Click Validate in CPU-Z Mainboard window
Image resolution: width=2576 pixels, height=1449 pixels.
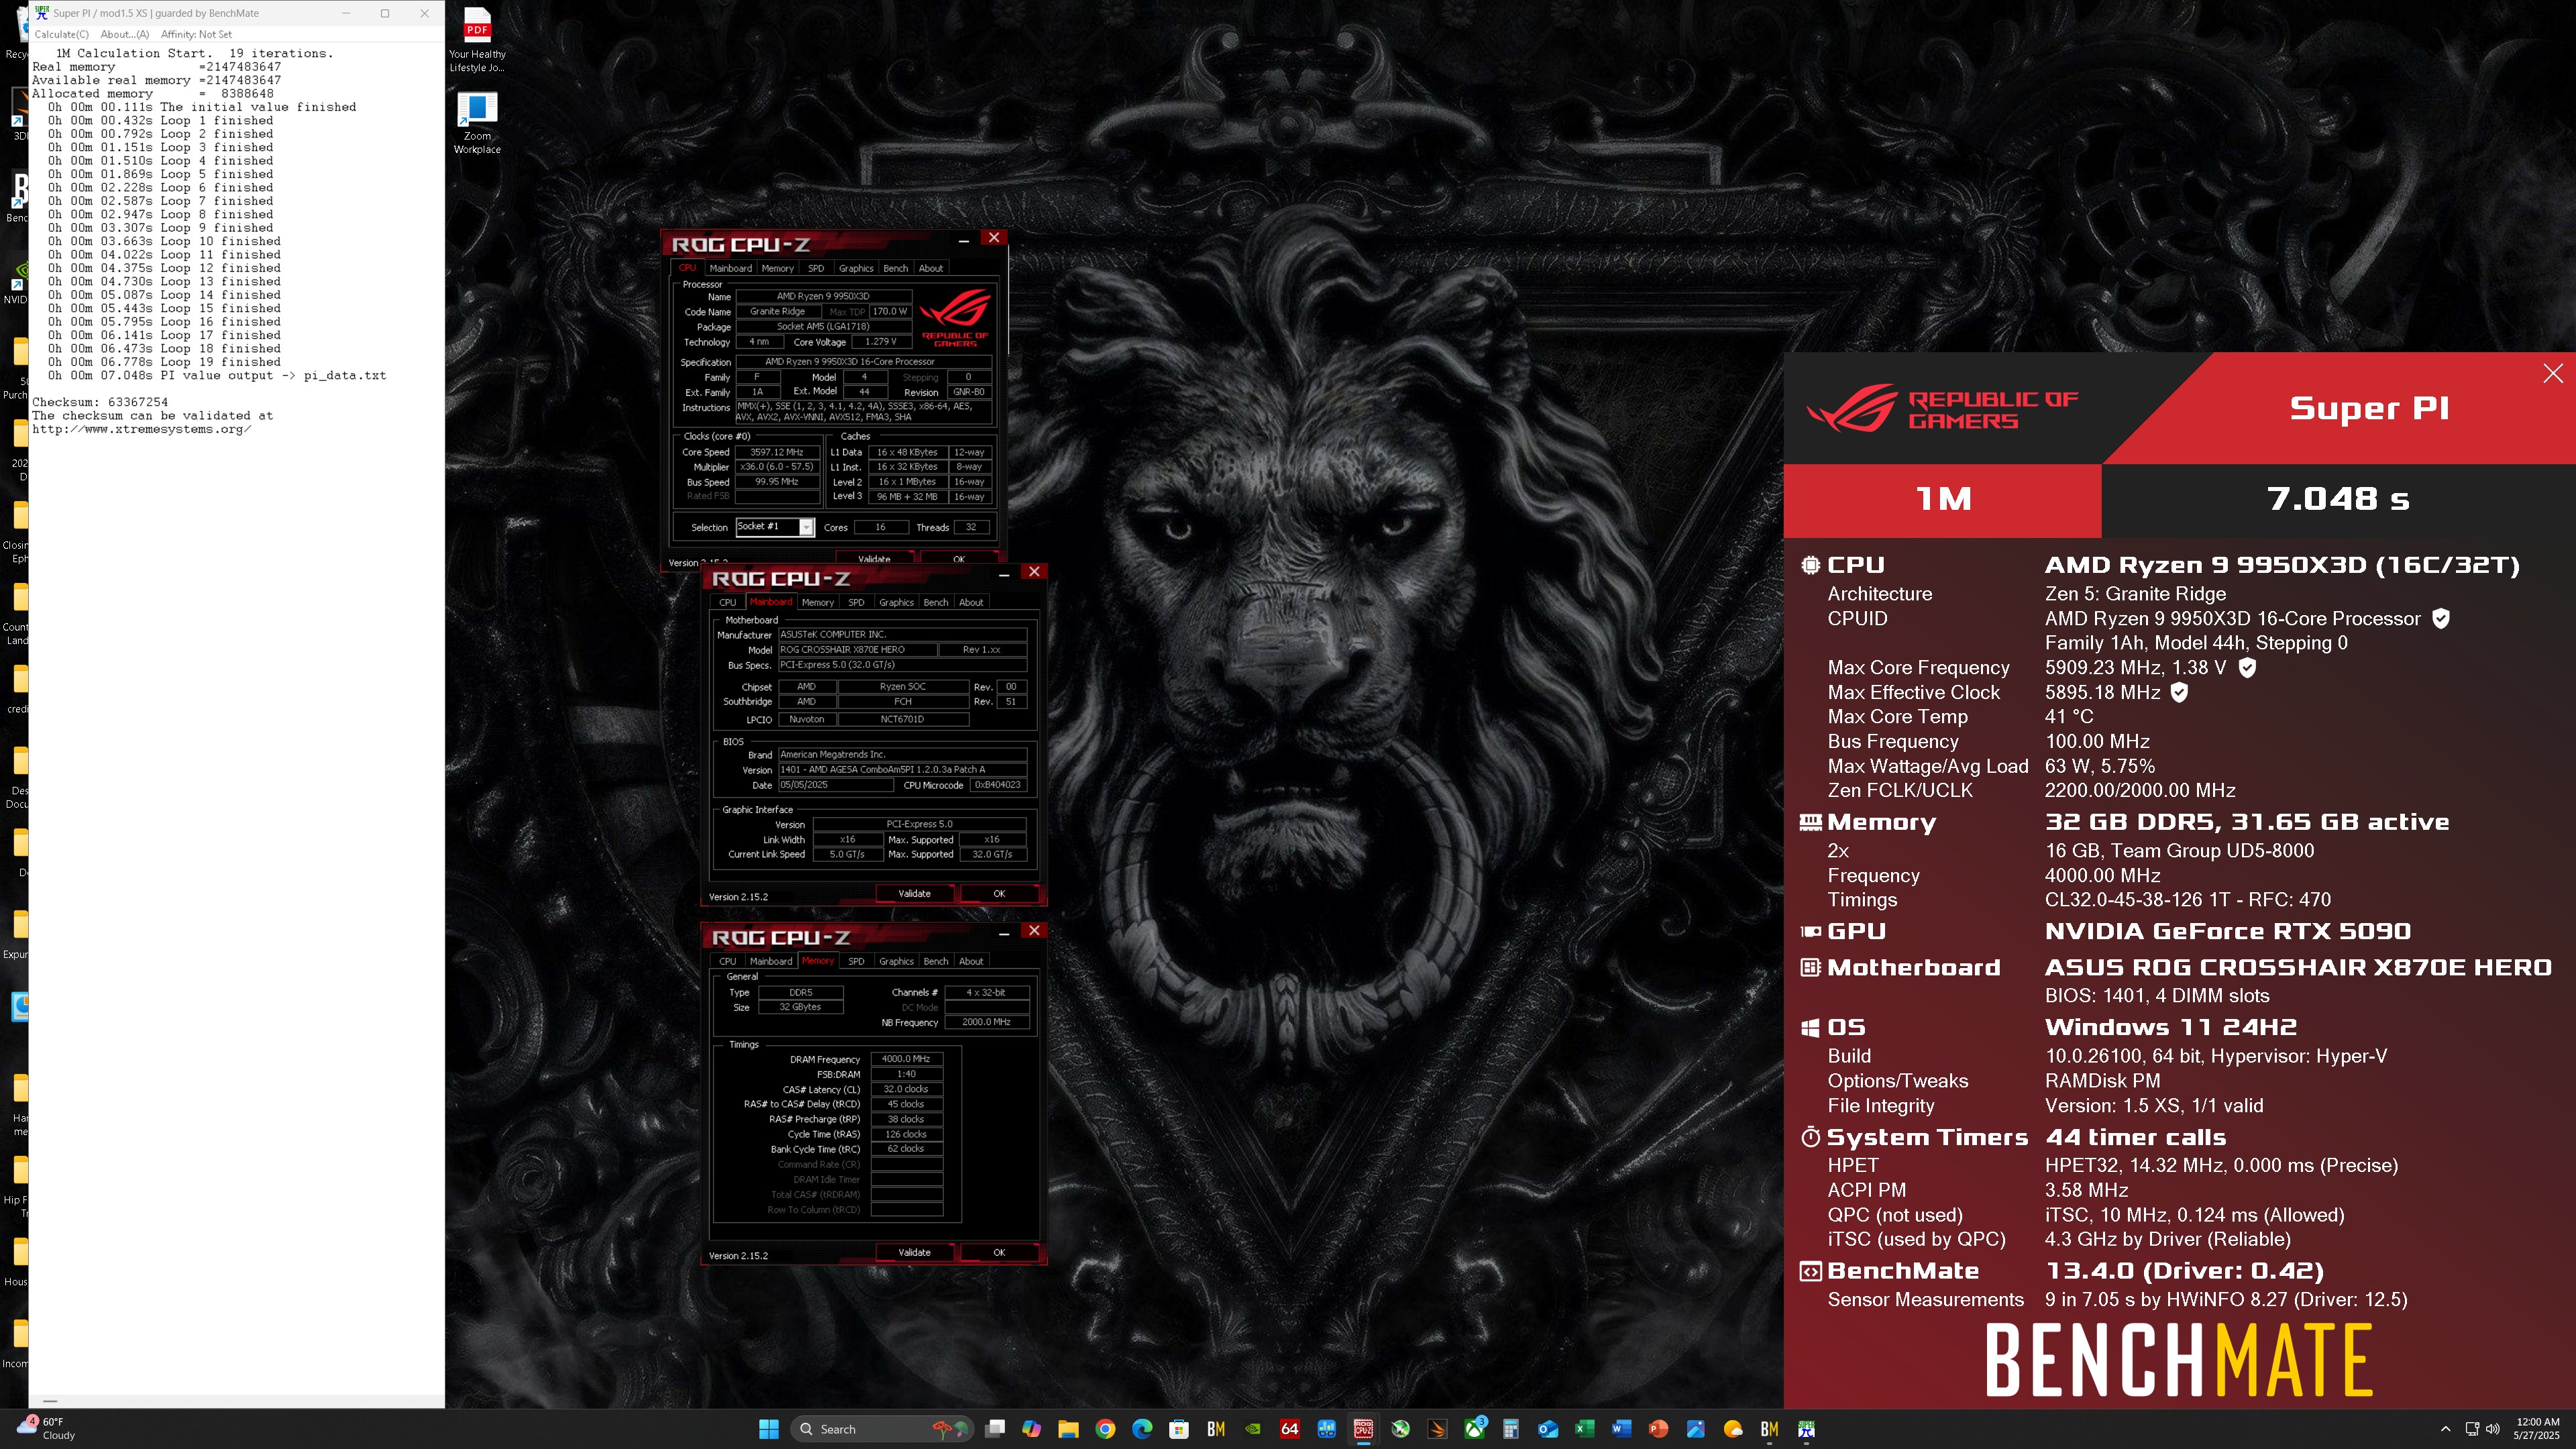pyautogui.click(x=914, y=893)
